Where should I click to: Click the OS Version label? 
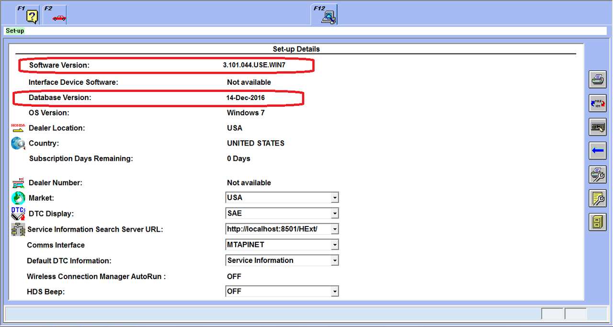pos(49,113)
